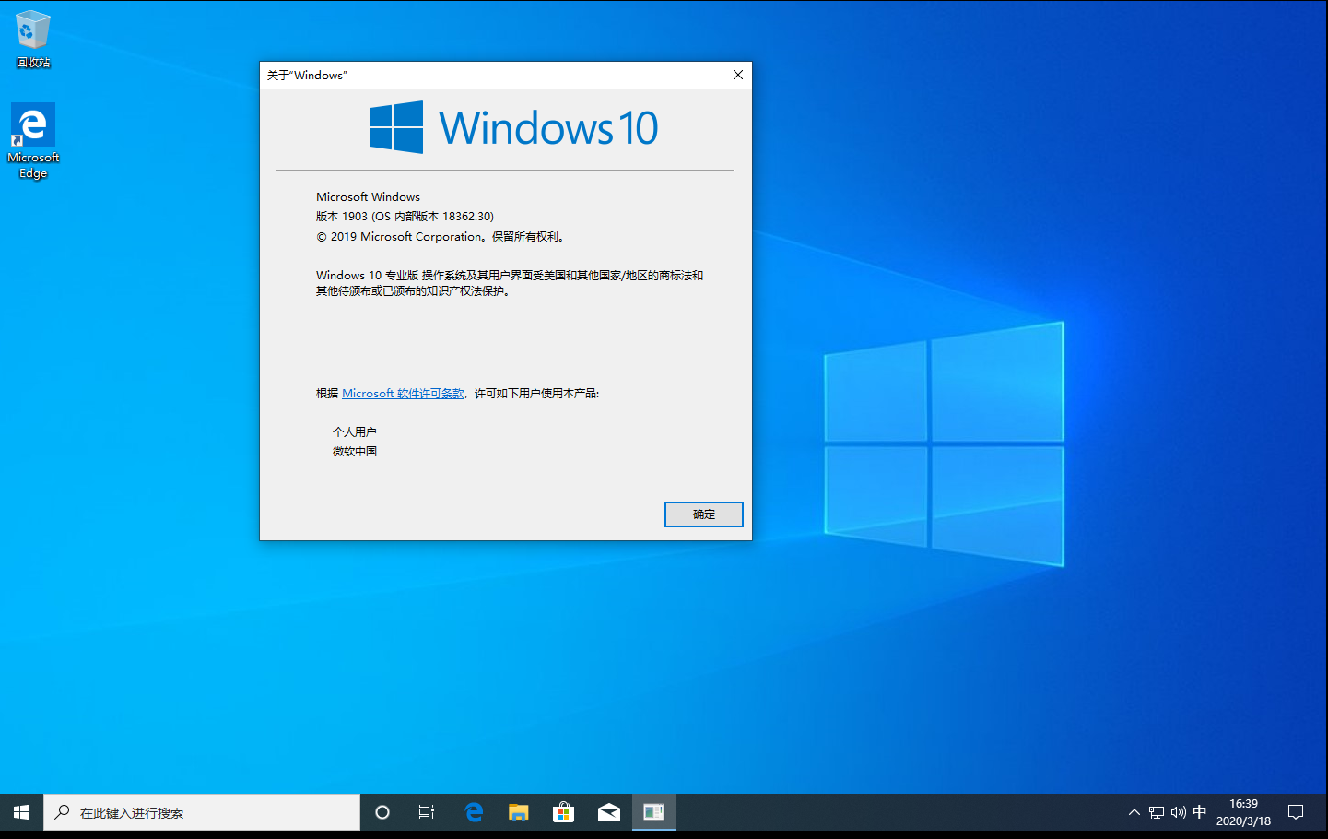Open File Explorer from the taskbar
Screen dimensions: 1328x839
click(519, 812)
